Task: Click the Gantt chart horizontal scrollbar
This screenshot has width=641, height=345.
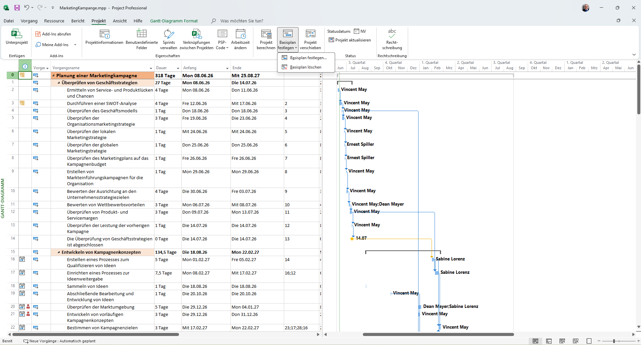Action: pos(438,334)
